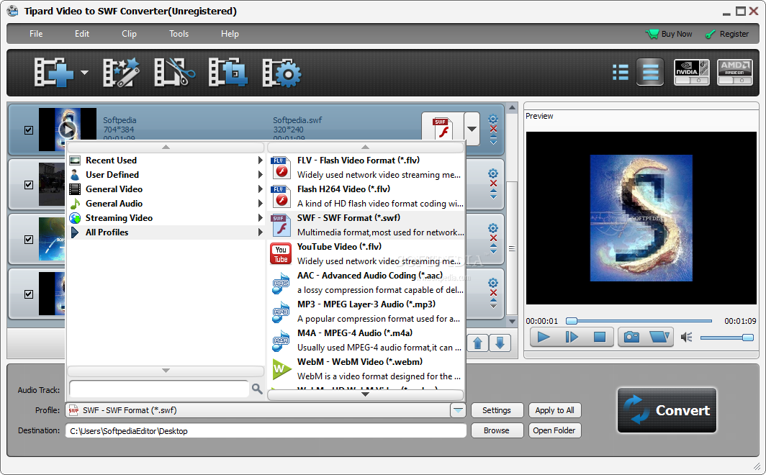Choose MP3 - MPEG Layer-3 Audio profile

[x=366, y=312]
